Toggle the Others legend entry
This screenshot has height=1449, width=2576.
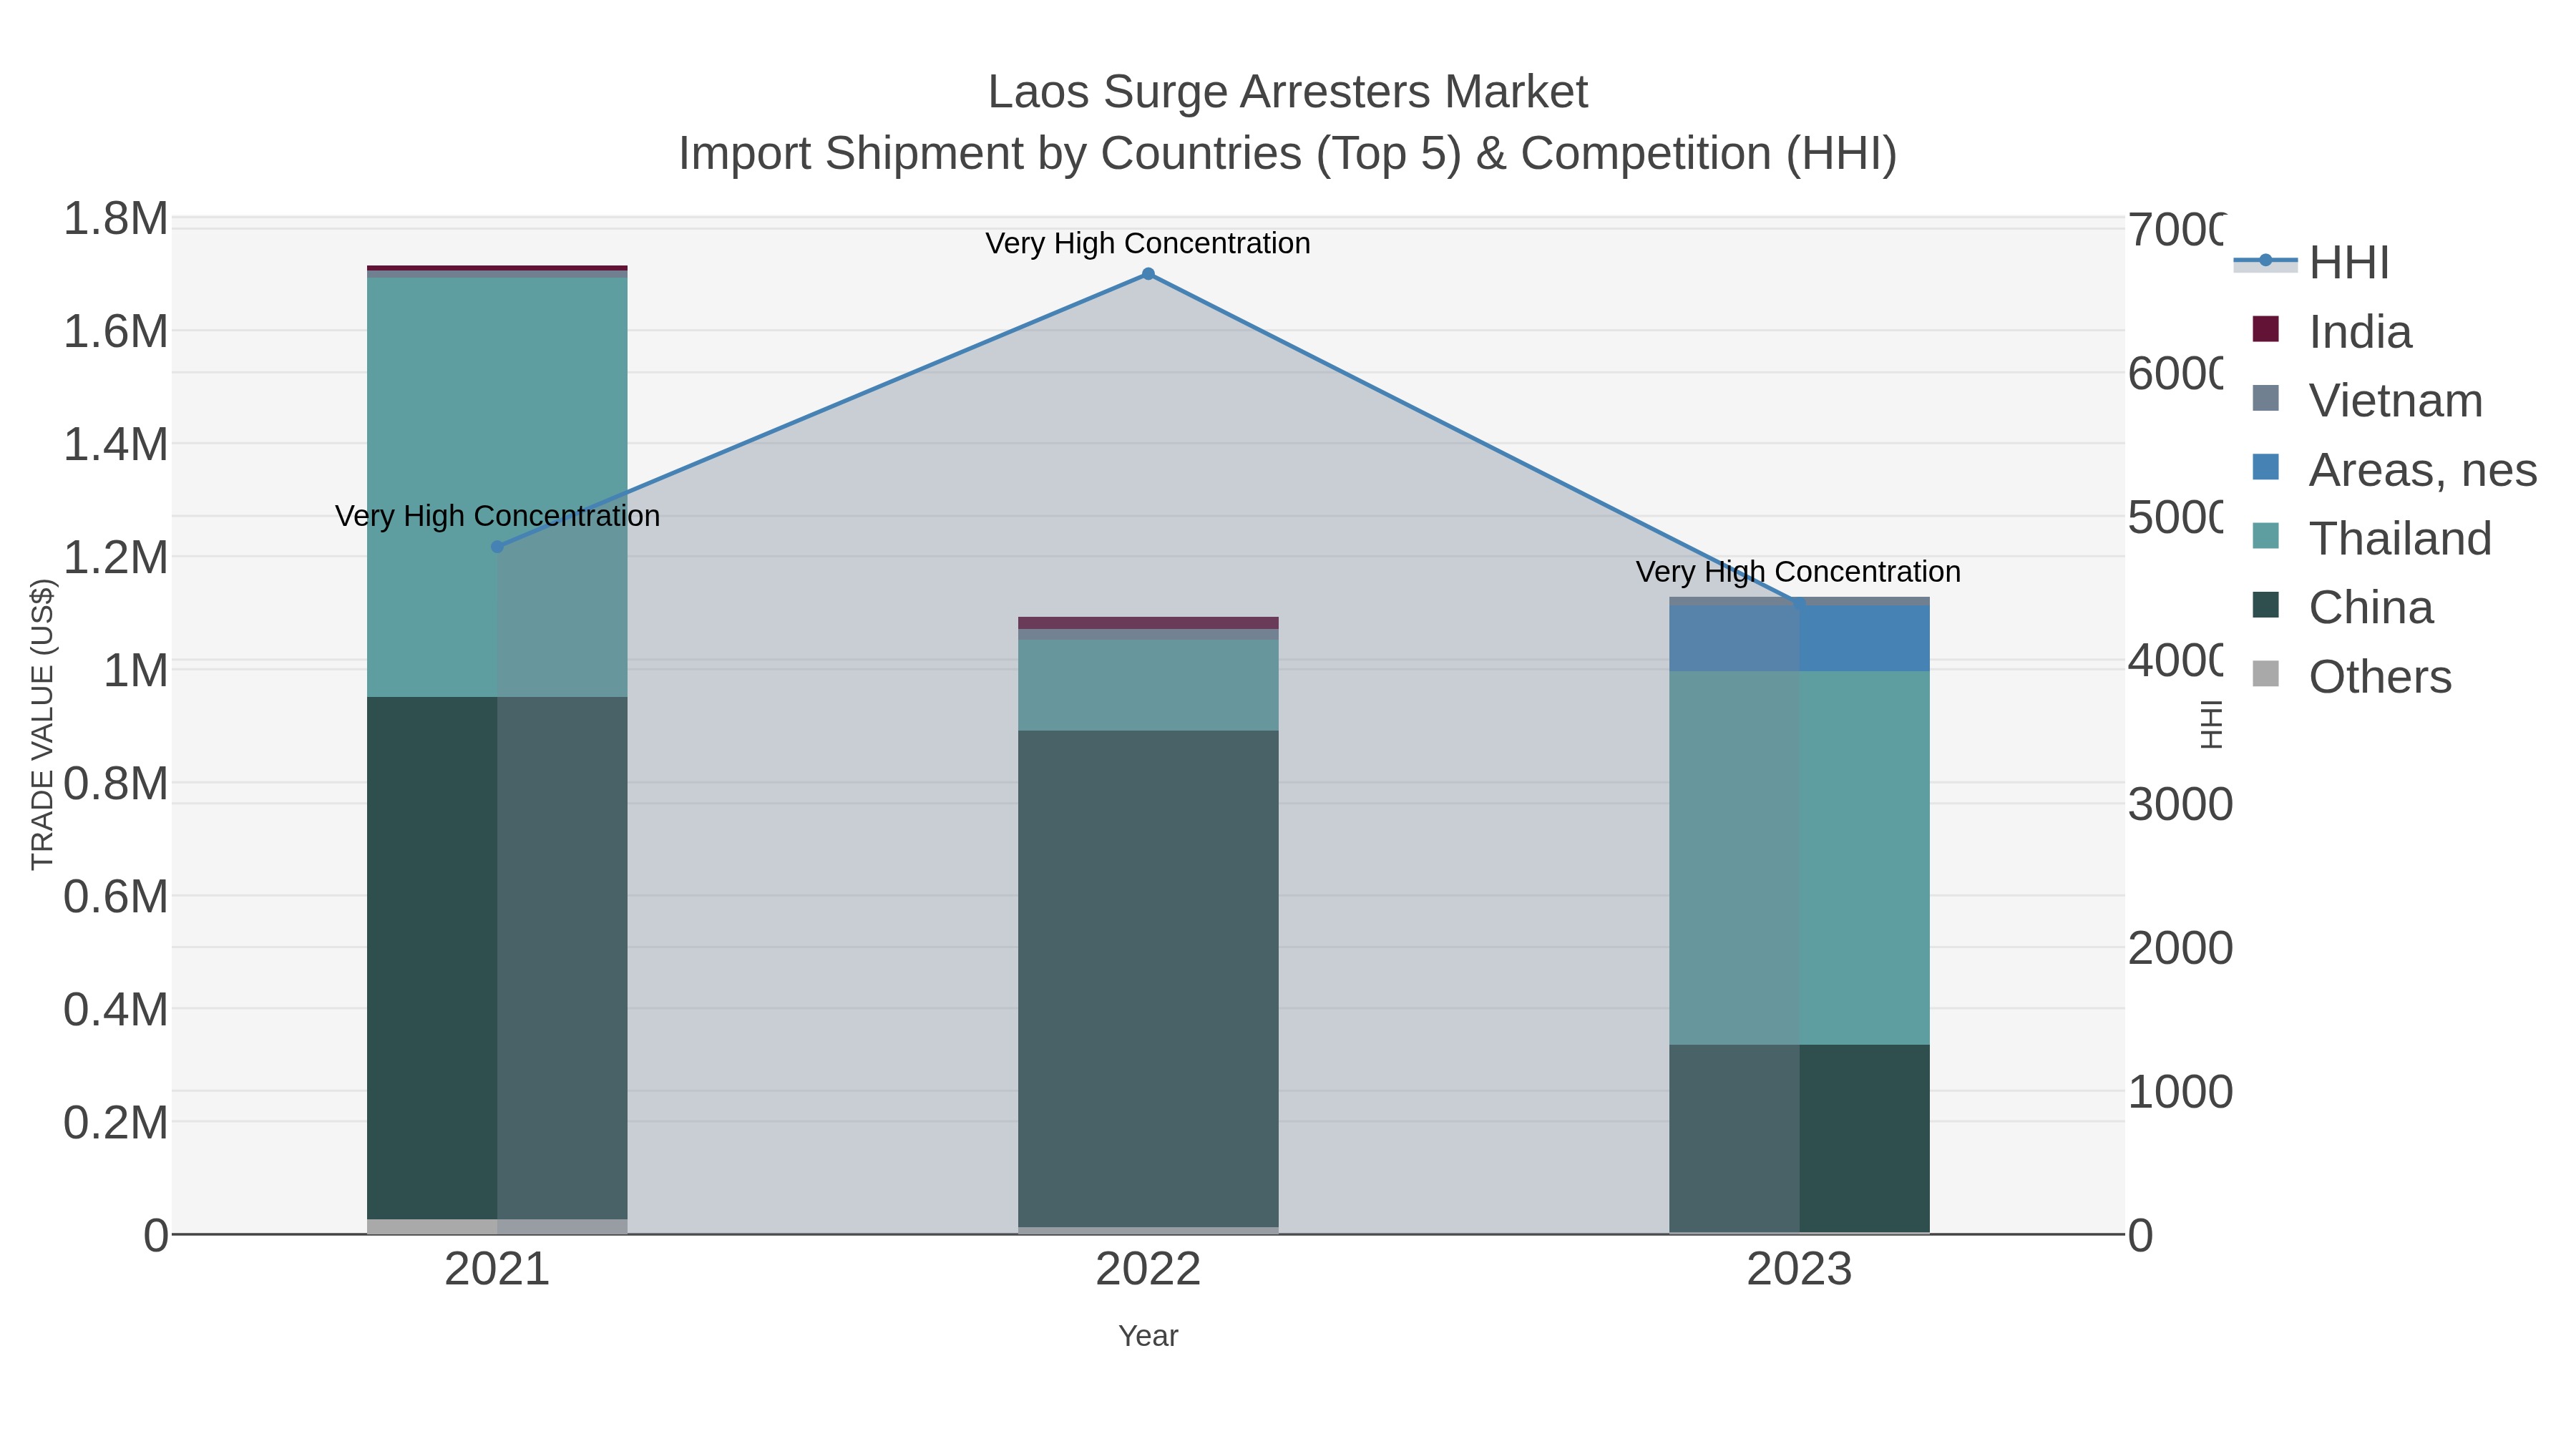pyautogui.click(x=2351, y=676)
